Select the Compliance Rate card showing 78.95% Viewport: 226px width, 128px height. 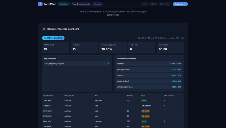[113, 47]
